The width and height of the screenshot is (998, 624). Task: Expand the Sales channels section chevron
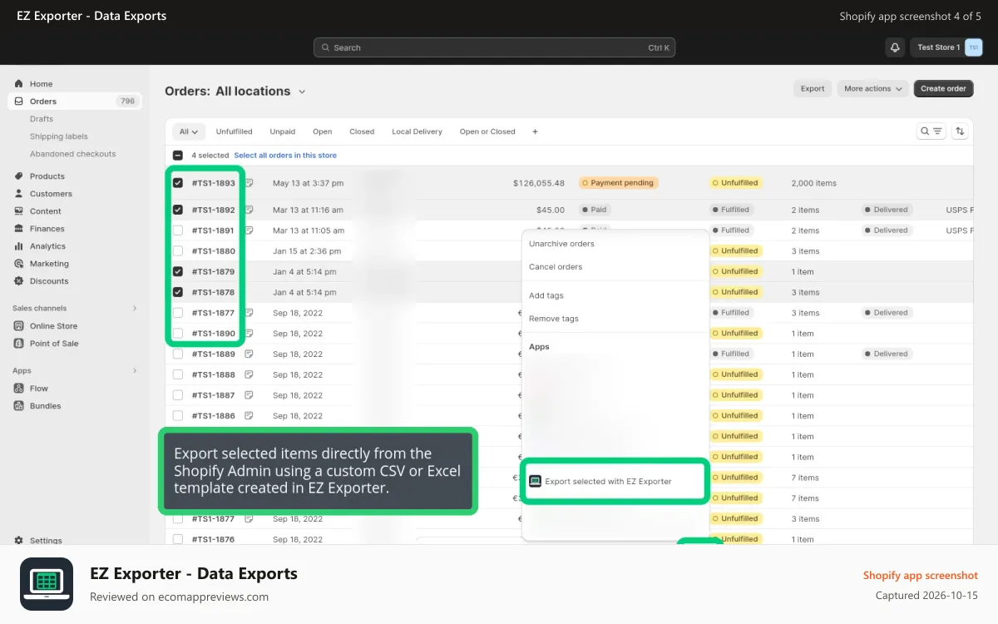pos(135,309)
